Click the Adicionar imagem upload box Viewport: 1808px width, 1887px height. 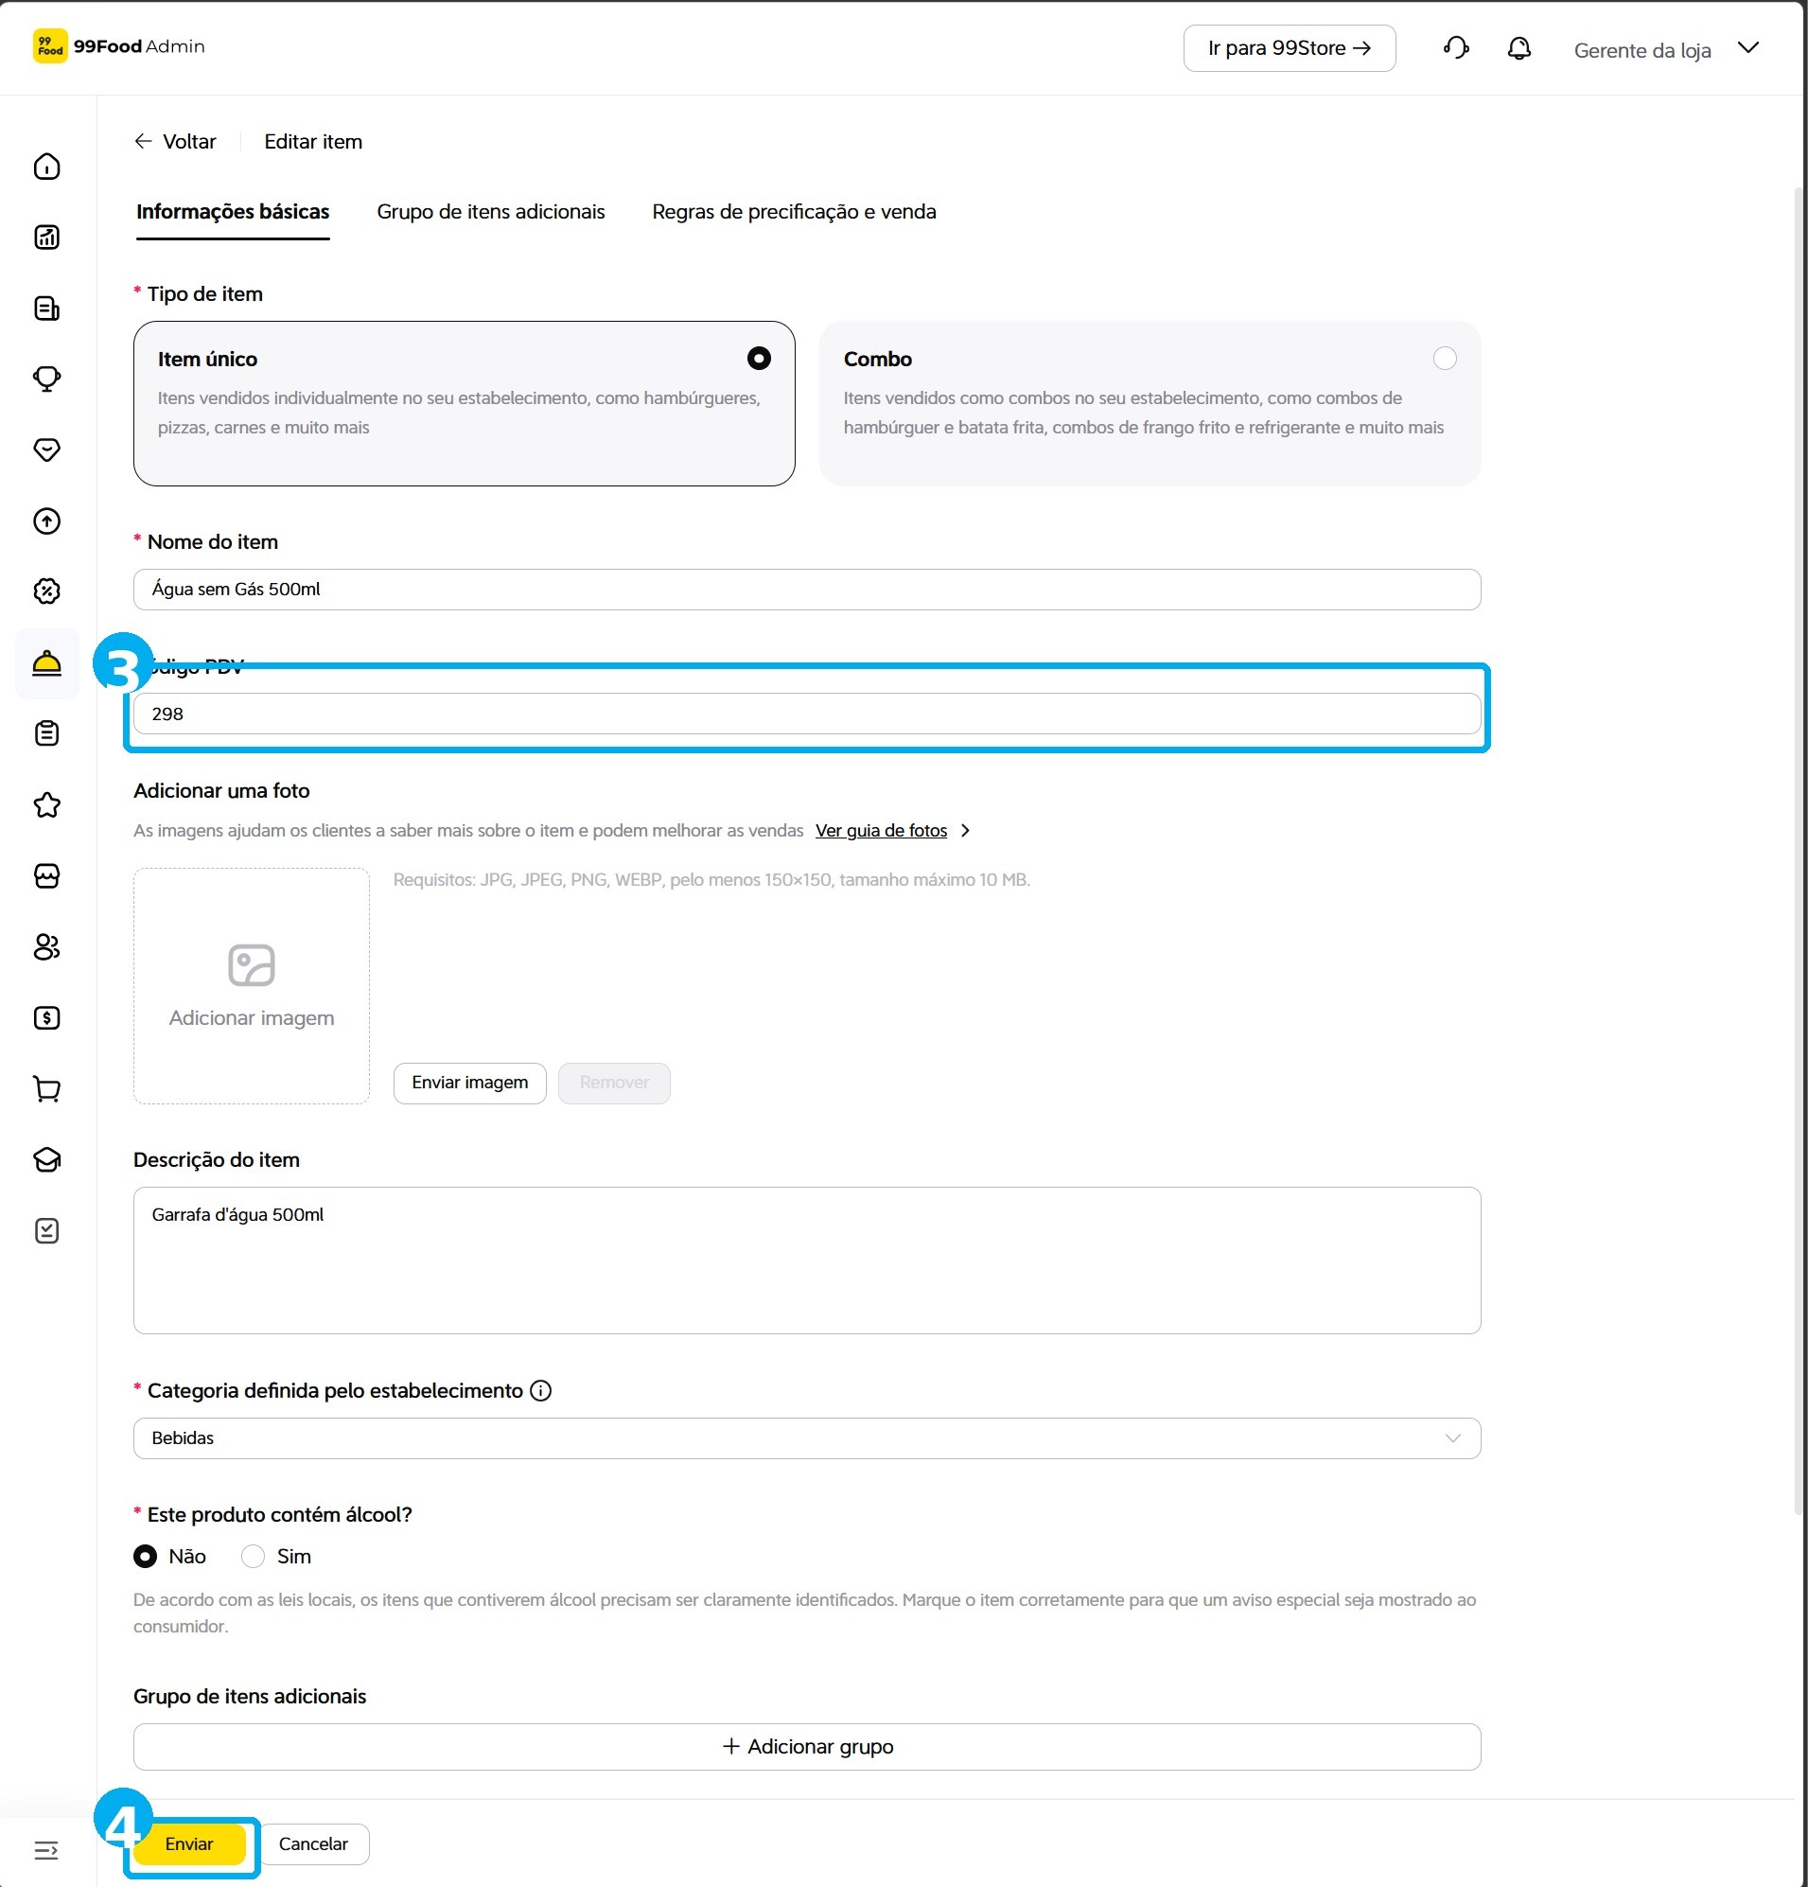pyautogui.click(x=252, y=986)
